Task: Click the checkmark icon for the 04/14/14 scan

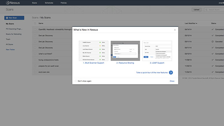Action: point(212,29)
